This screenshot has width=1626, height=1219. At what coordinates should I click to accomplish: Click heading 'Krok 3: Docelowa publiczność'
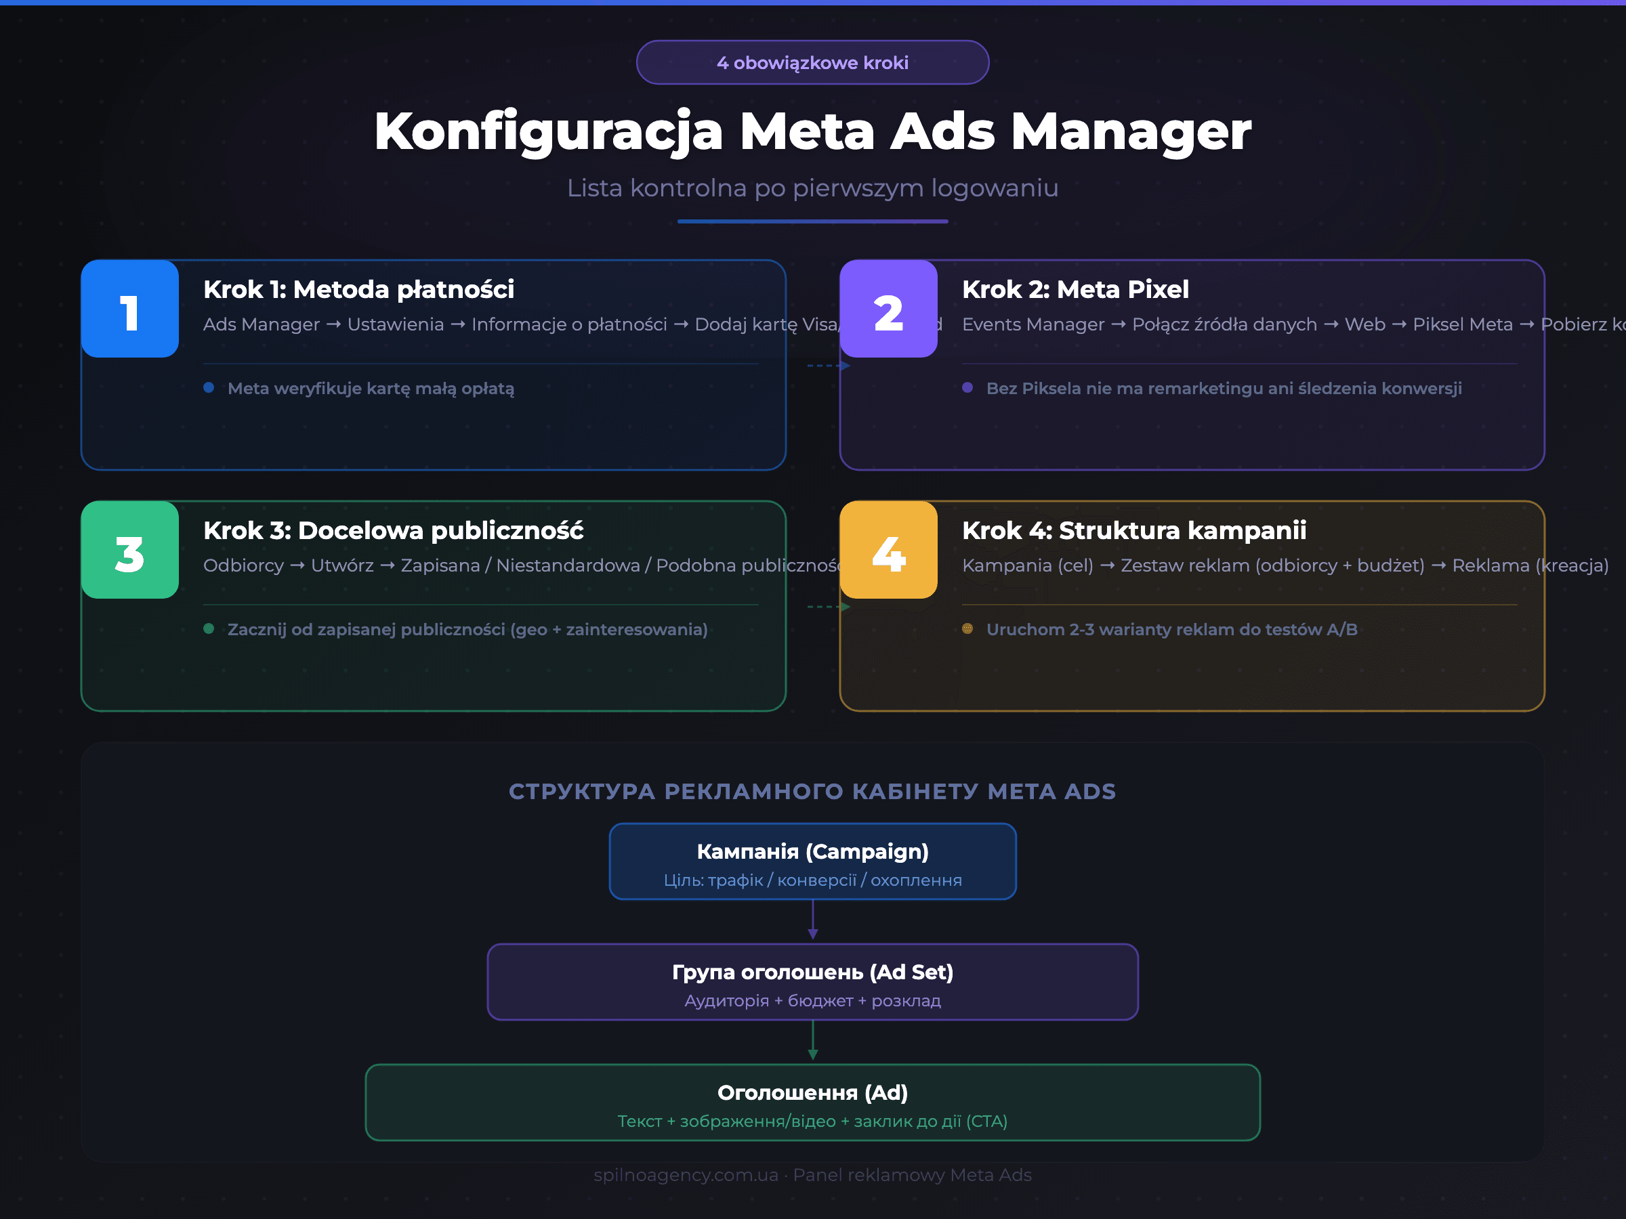(393, 530)
